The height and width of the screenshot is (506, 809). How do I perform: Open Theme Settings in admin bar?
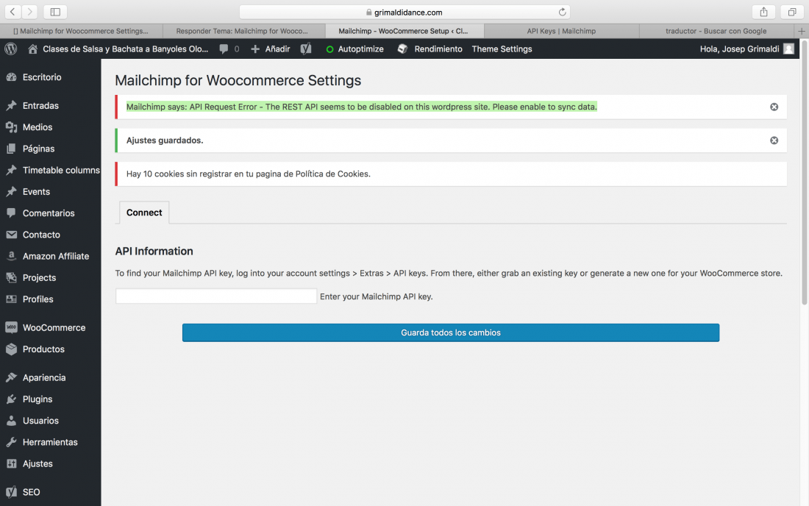tap(502, 49)
